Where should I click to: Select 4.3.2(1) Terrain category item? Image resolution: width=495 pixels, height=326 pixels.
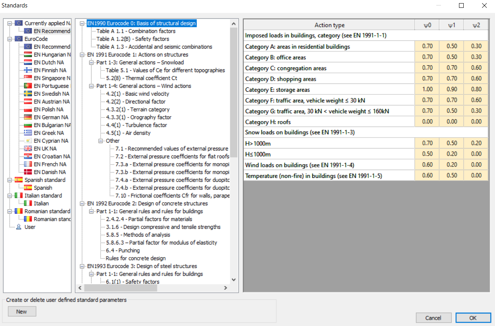(138, 109)
